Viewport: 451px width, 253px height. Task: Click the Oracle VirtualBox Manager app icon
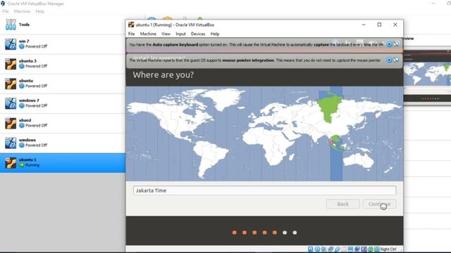point(3,4)
